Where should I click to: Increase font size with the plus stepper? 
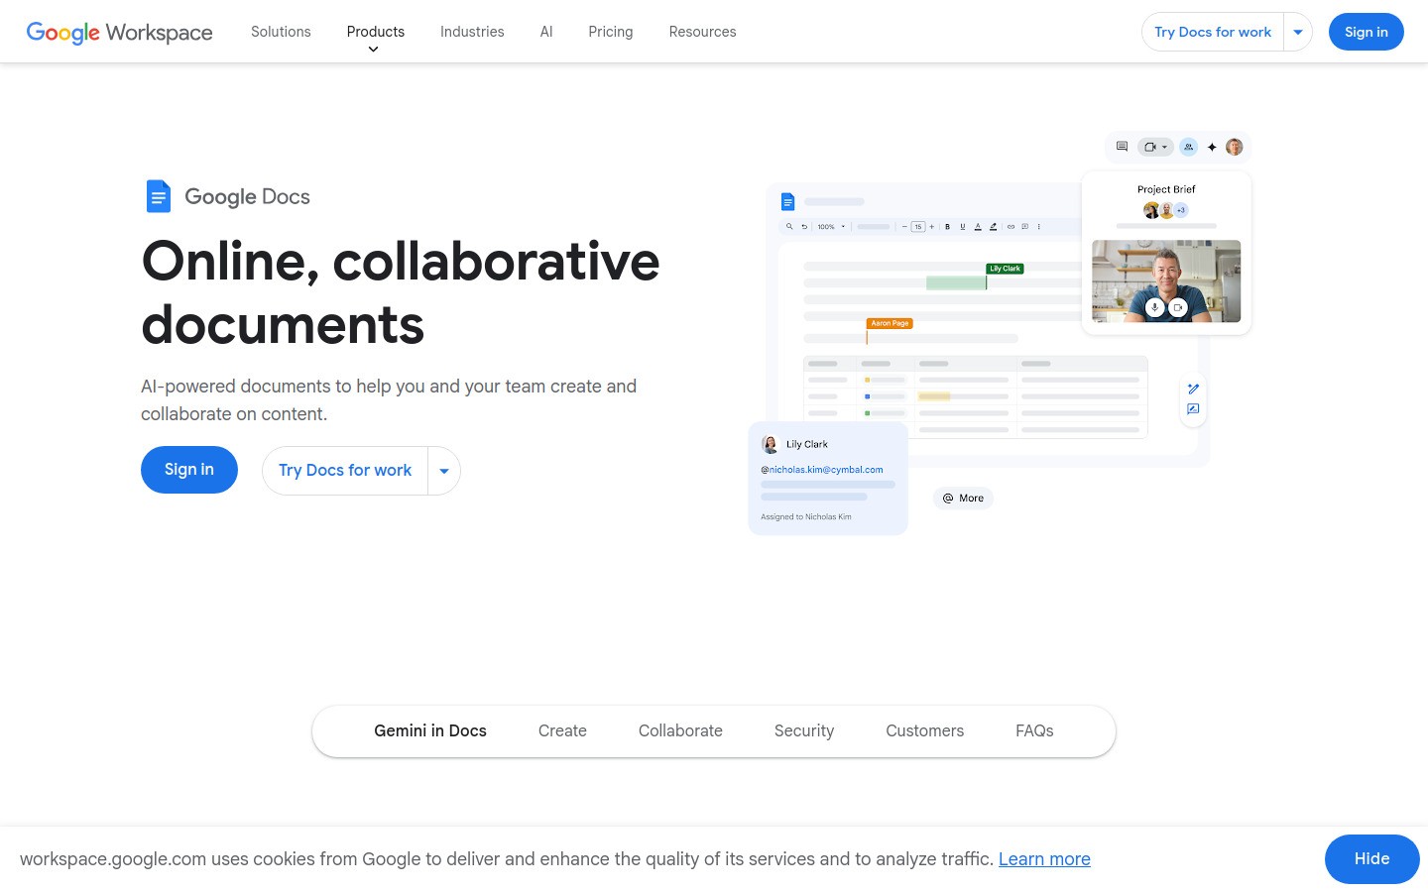[931, 226]
